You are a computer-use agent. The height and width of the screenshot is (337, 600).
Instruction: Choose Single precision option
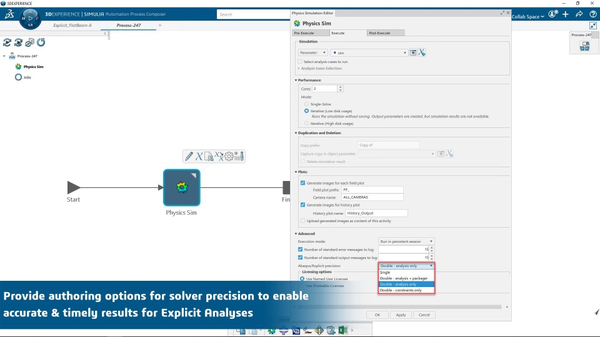pos(406,273)
